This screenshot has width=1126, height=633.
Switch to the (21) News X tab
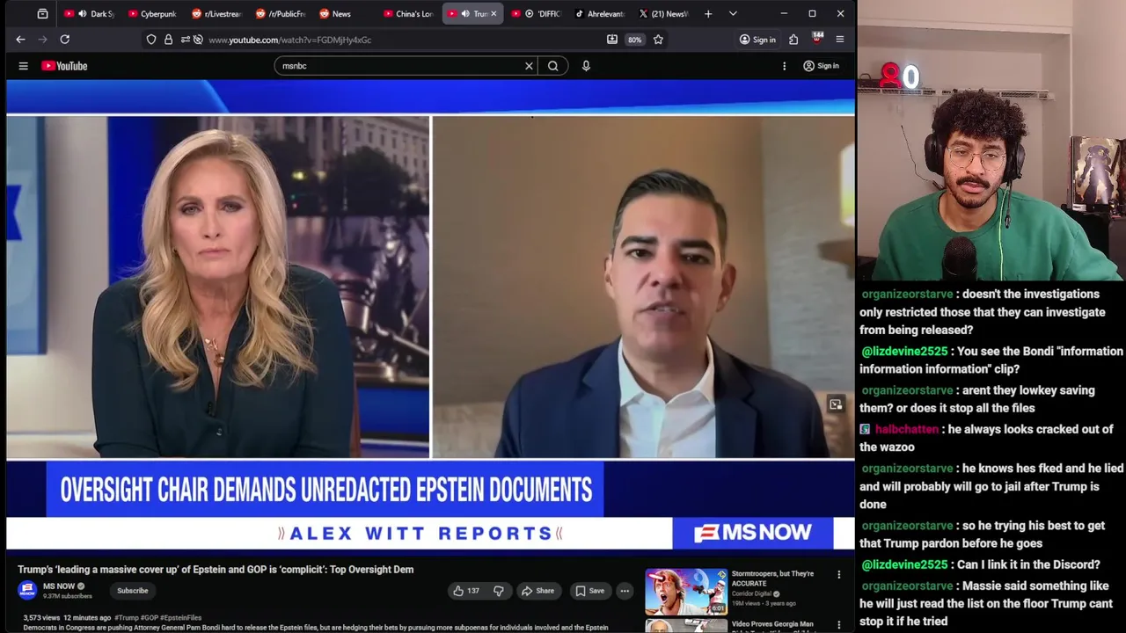point(663,14)
